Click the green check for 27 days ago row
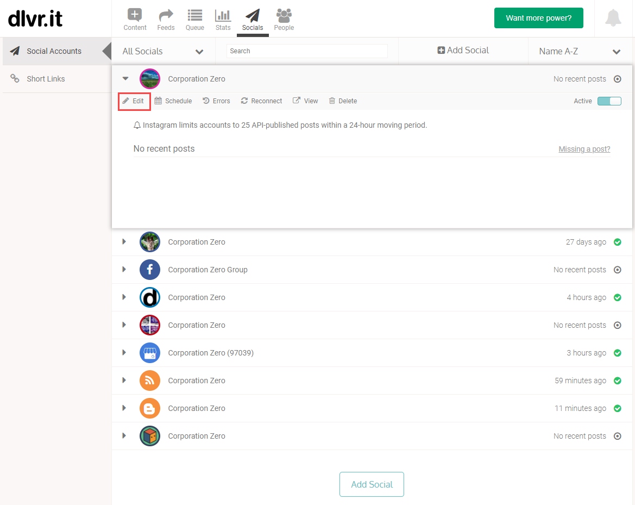This screenshot has height=505, width=635. click(617, 242)
